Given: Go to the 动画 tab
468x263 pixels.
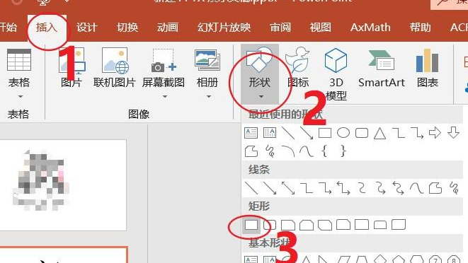Looking at the screenshot, I should 168,28.
